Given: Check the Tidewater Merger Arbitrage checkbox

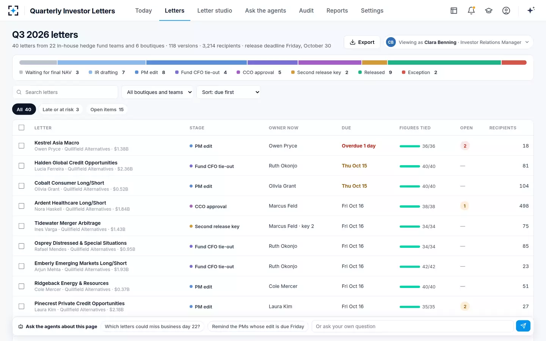Looking at the screenshot, I should click(22, 226).
